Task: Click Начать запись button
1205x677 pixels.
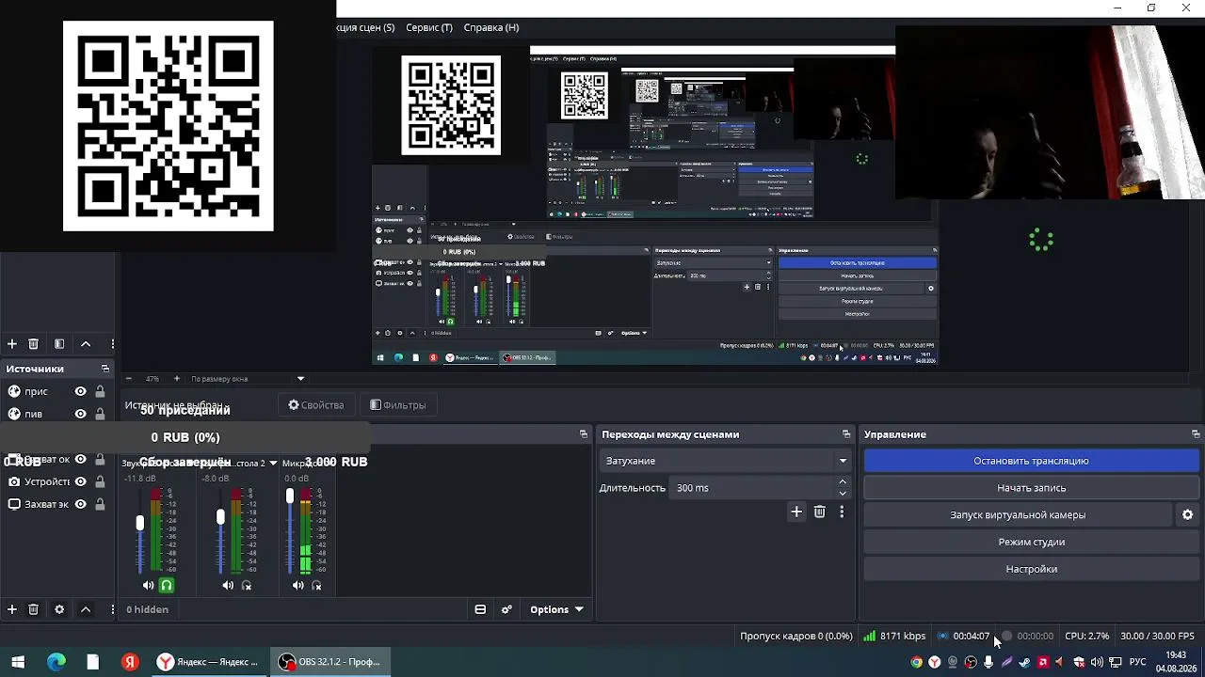Action: click(x=1032, y=488)
